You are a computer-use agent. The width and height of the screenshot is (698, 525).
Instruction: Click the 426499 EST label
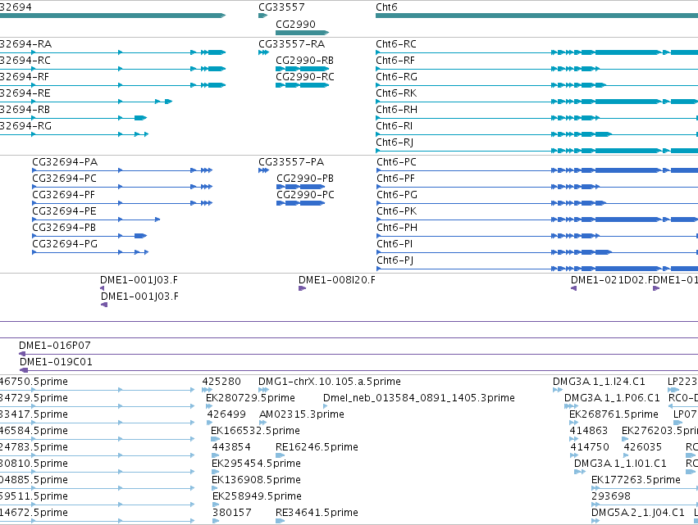[x=226, y=414]
